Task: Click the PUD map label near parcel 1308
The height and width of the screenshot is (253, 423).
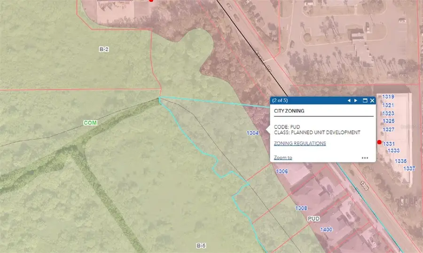Action: click(313, 219)
